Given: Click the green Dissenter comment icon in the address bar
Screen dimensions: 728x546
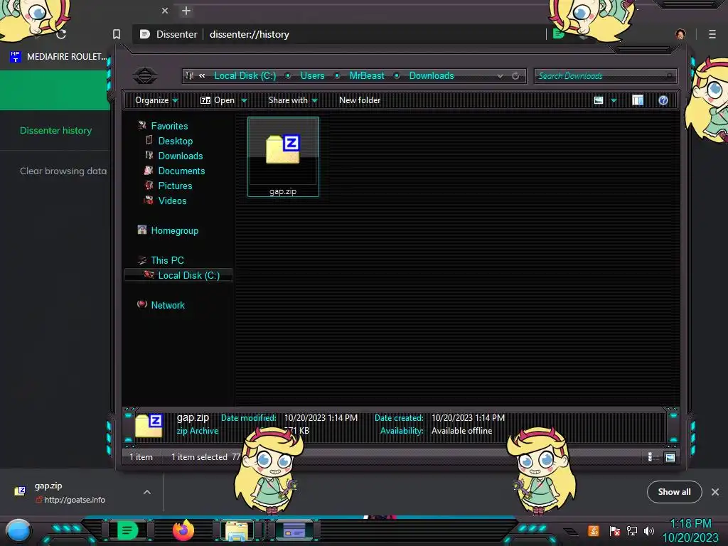Looking at the screenshot, I should pos(559,34).
